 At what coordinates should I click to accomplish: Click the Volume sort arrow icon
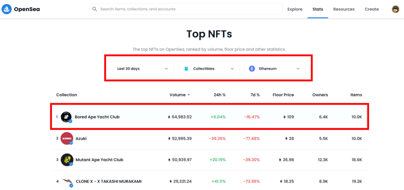[x=189, y=95]
